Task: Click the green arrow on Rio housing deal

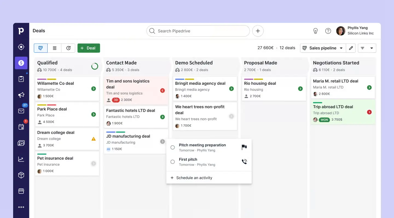Action: [300, 89]
